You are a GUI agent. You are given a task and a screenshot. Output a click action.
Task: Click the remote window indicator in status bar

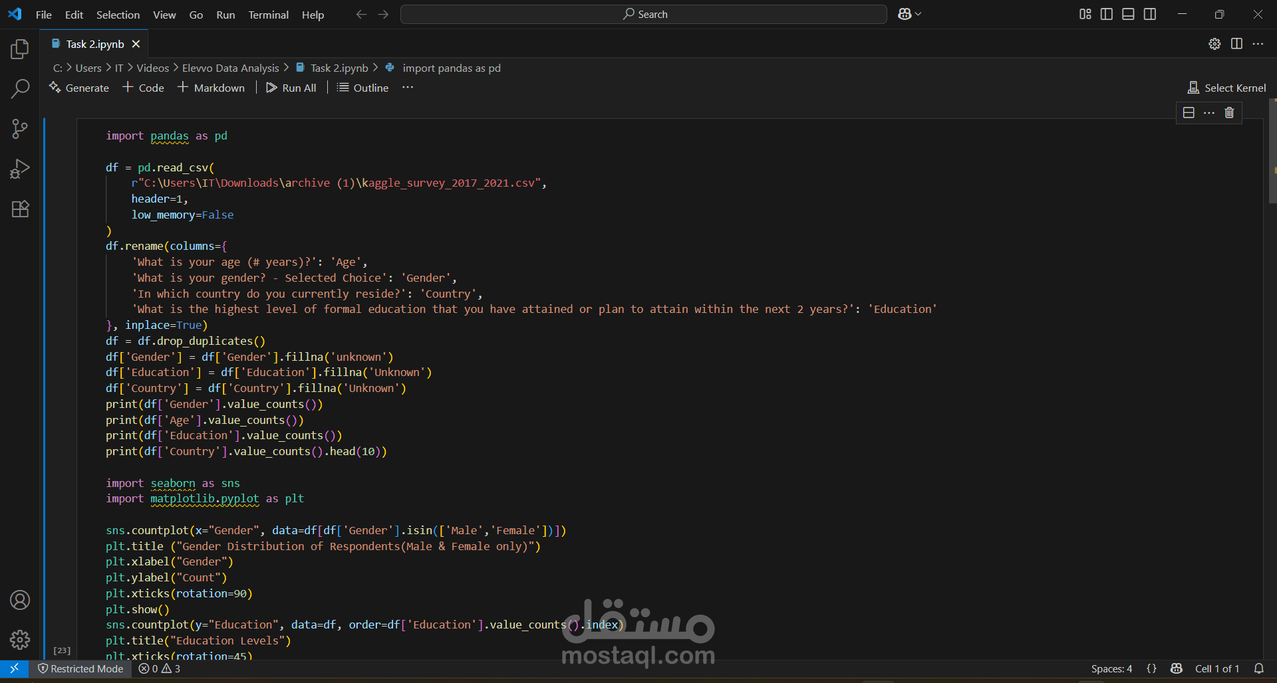point(15,668)
